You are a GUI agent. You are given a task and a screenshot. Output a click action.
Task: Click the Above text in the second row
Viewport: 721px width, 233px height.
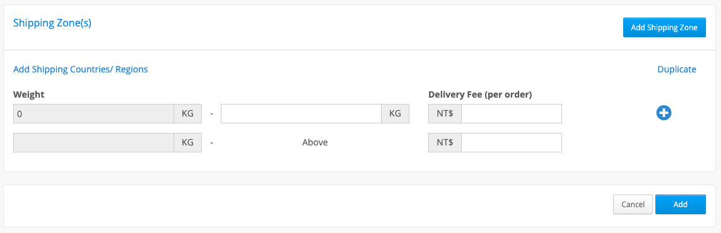click(x=315, y=143)
